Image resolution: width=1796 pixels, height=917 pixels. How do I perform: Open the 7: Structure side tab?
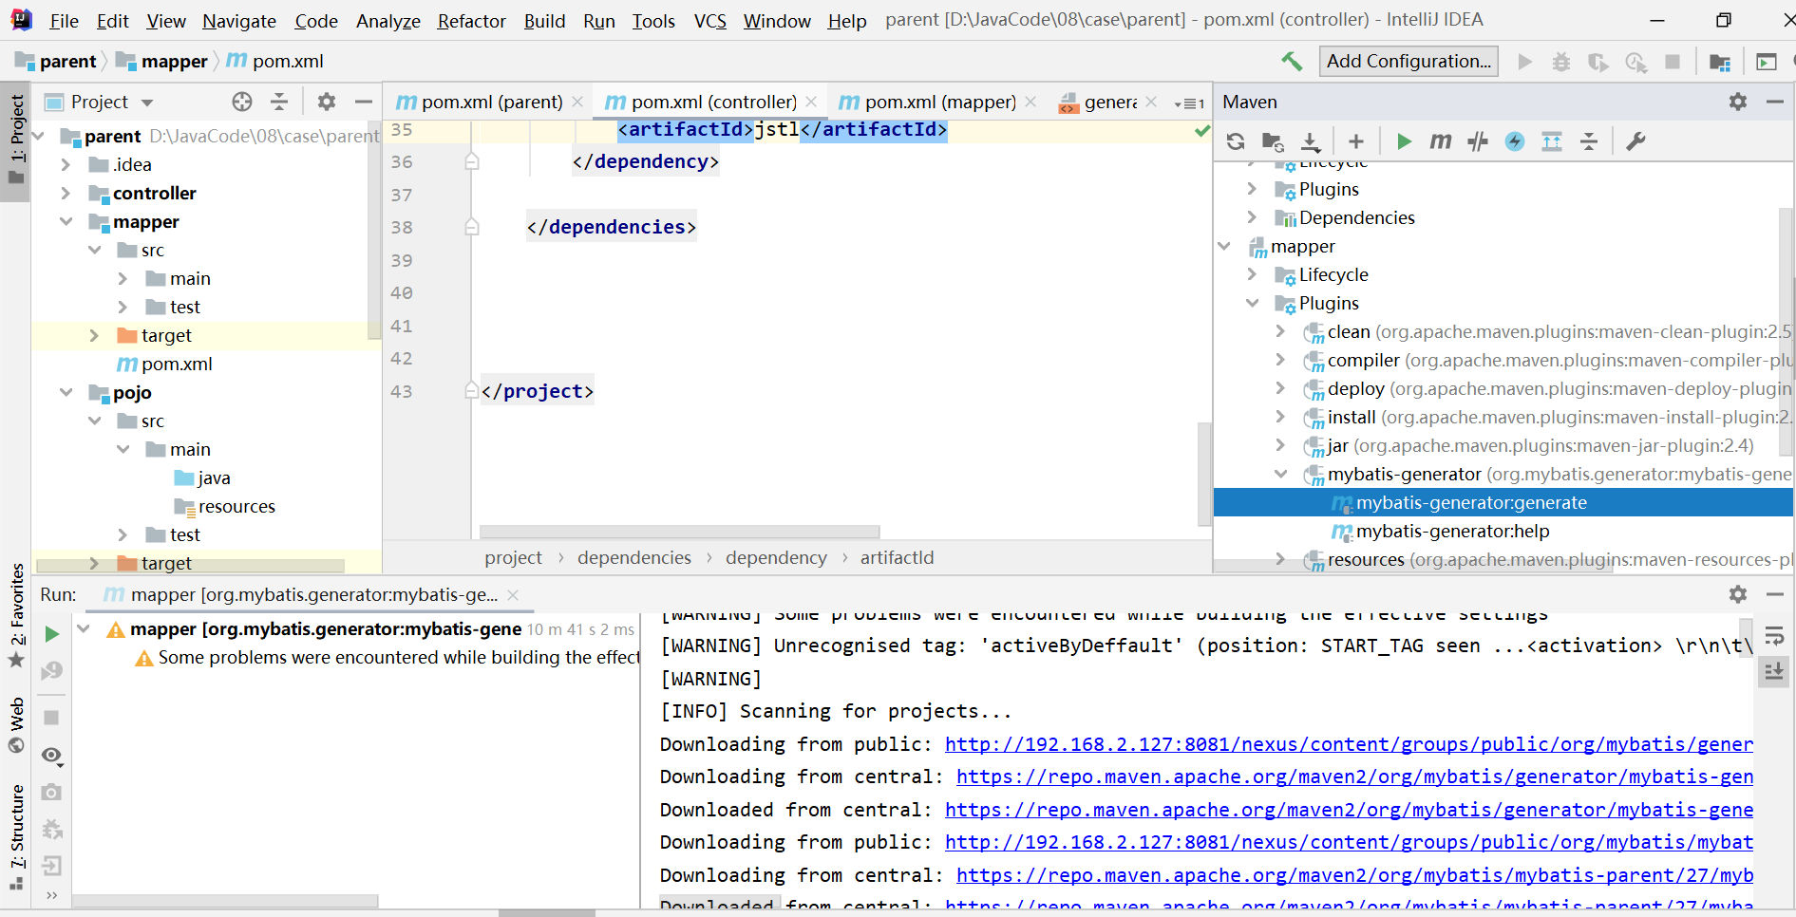[16, 835]
